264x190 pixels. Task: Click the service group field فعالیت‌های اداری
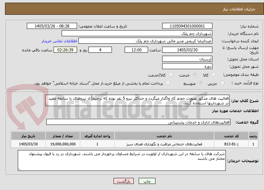click(x=138, y=122)
